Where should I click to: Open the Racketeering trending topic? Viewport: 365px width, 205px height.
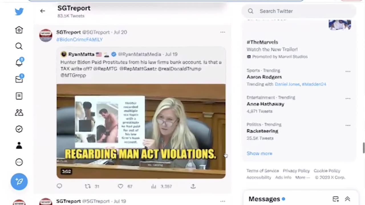[x=262, y=131]
